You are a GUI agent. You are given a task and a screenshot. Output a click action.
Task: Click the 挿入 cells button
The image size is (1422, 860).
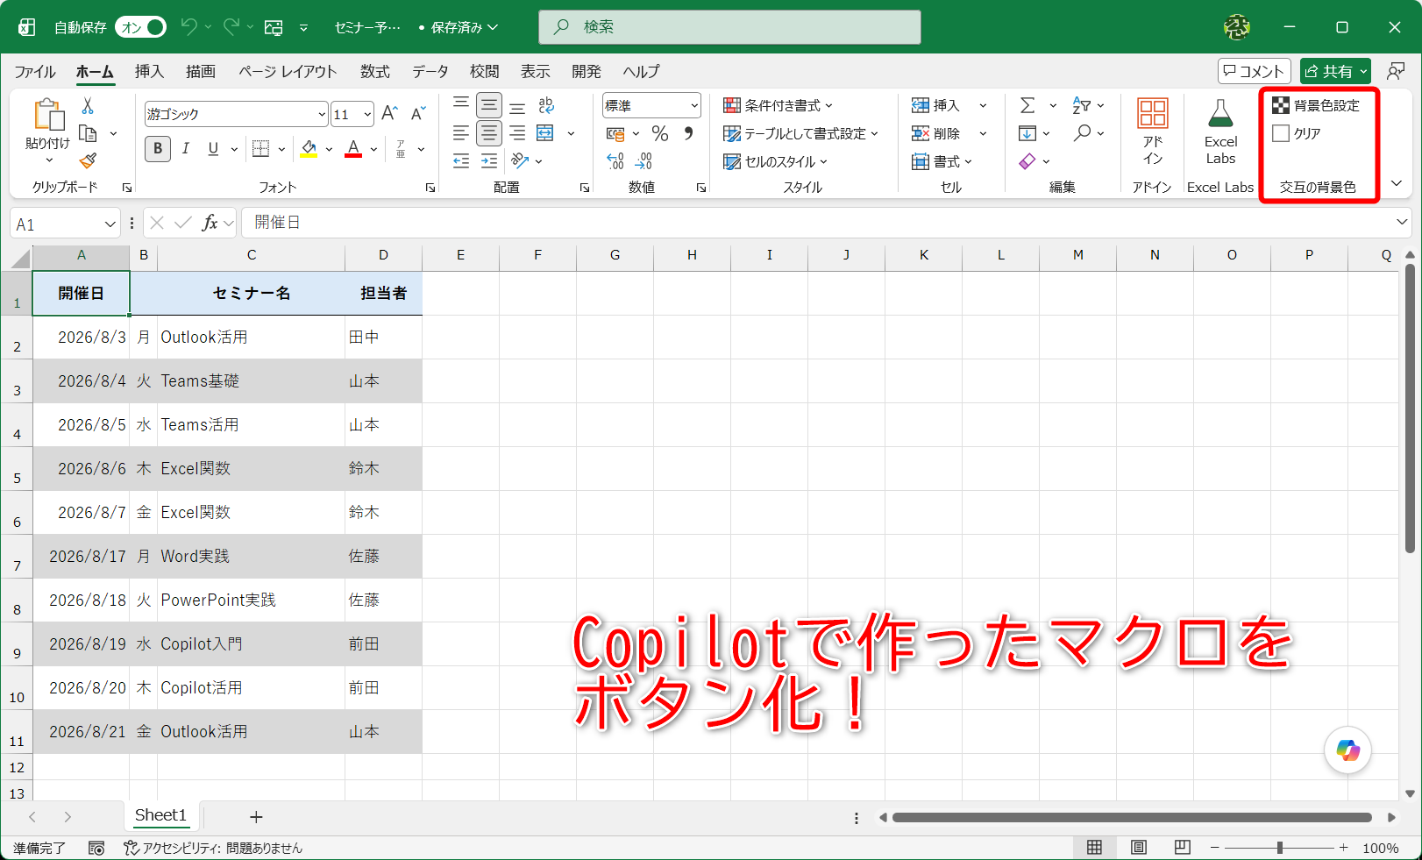[x=936, y=105]
